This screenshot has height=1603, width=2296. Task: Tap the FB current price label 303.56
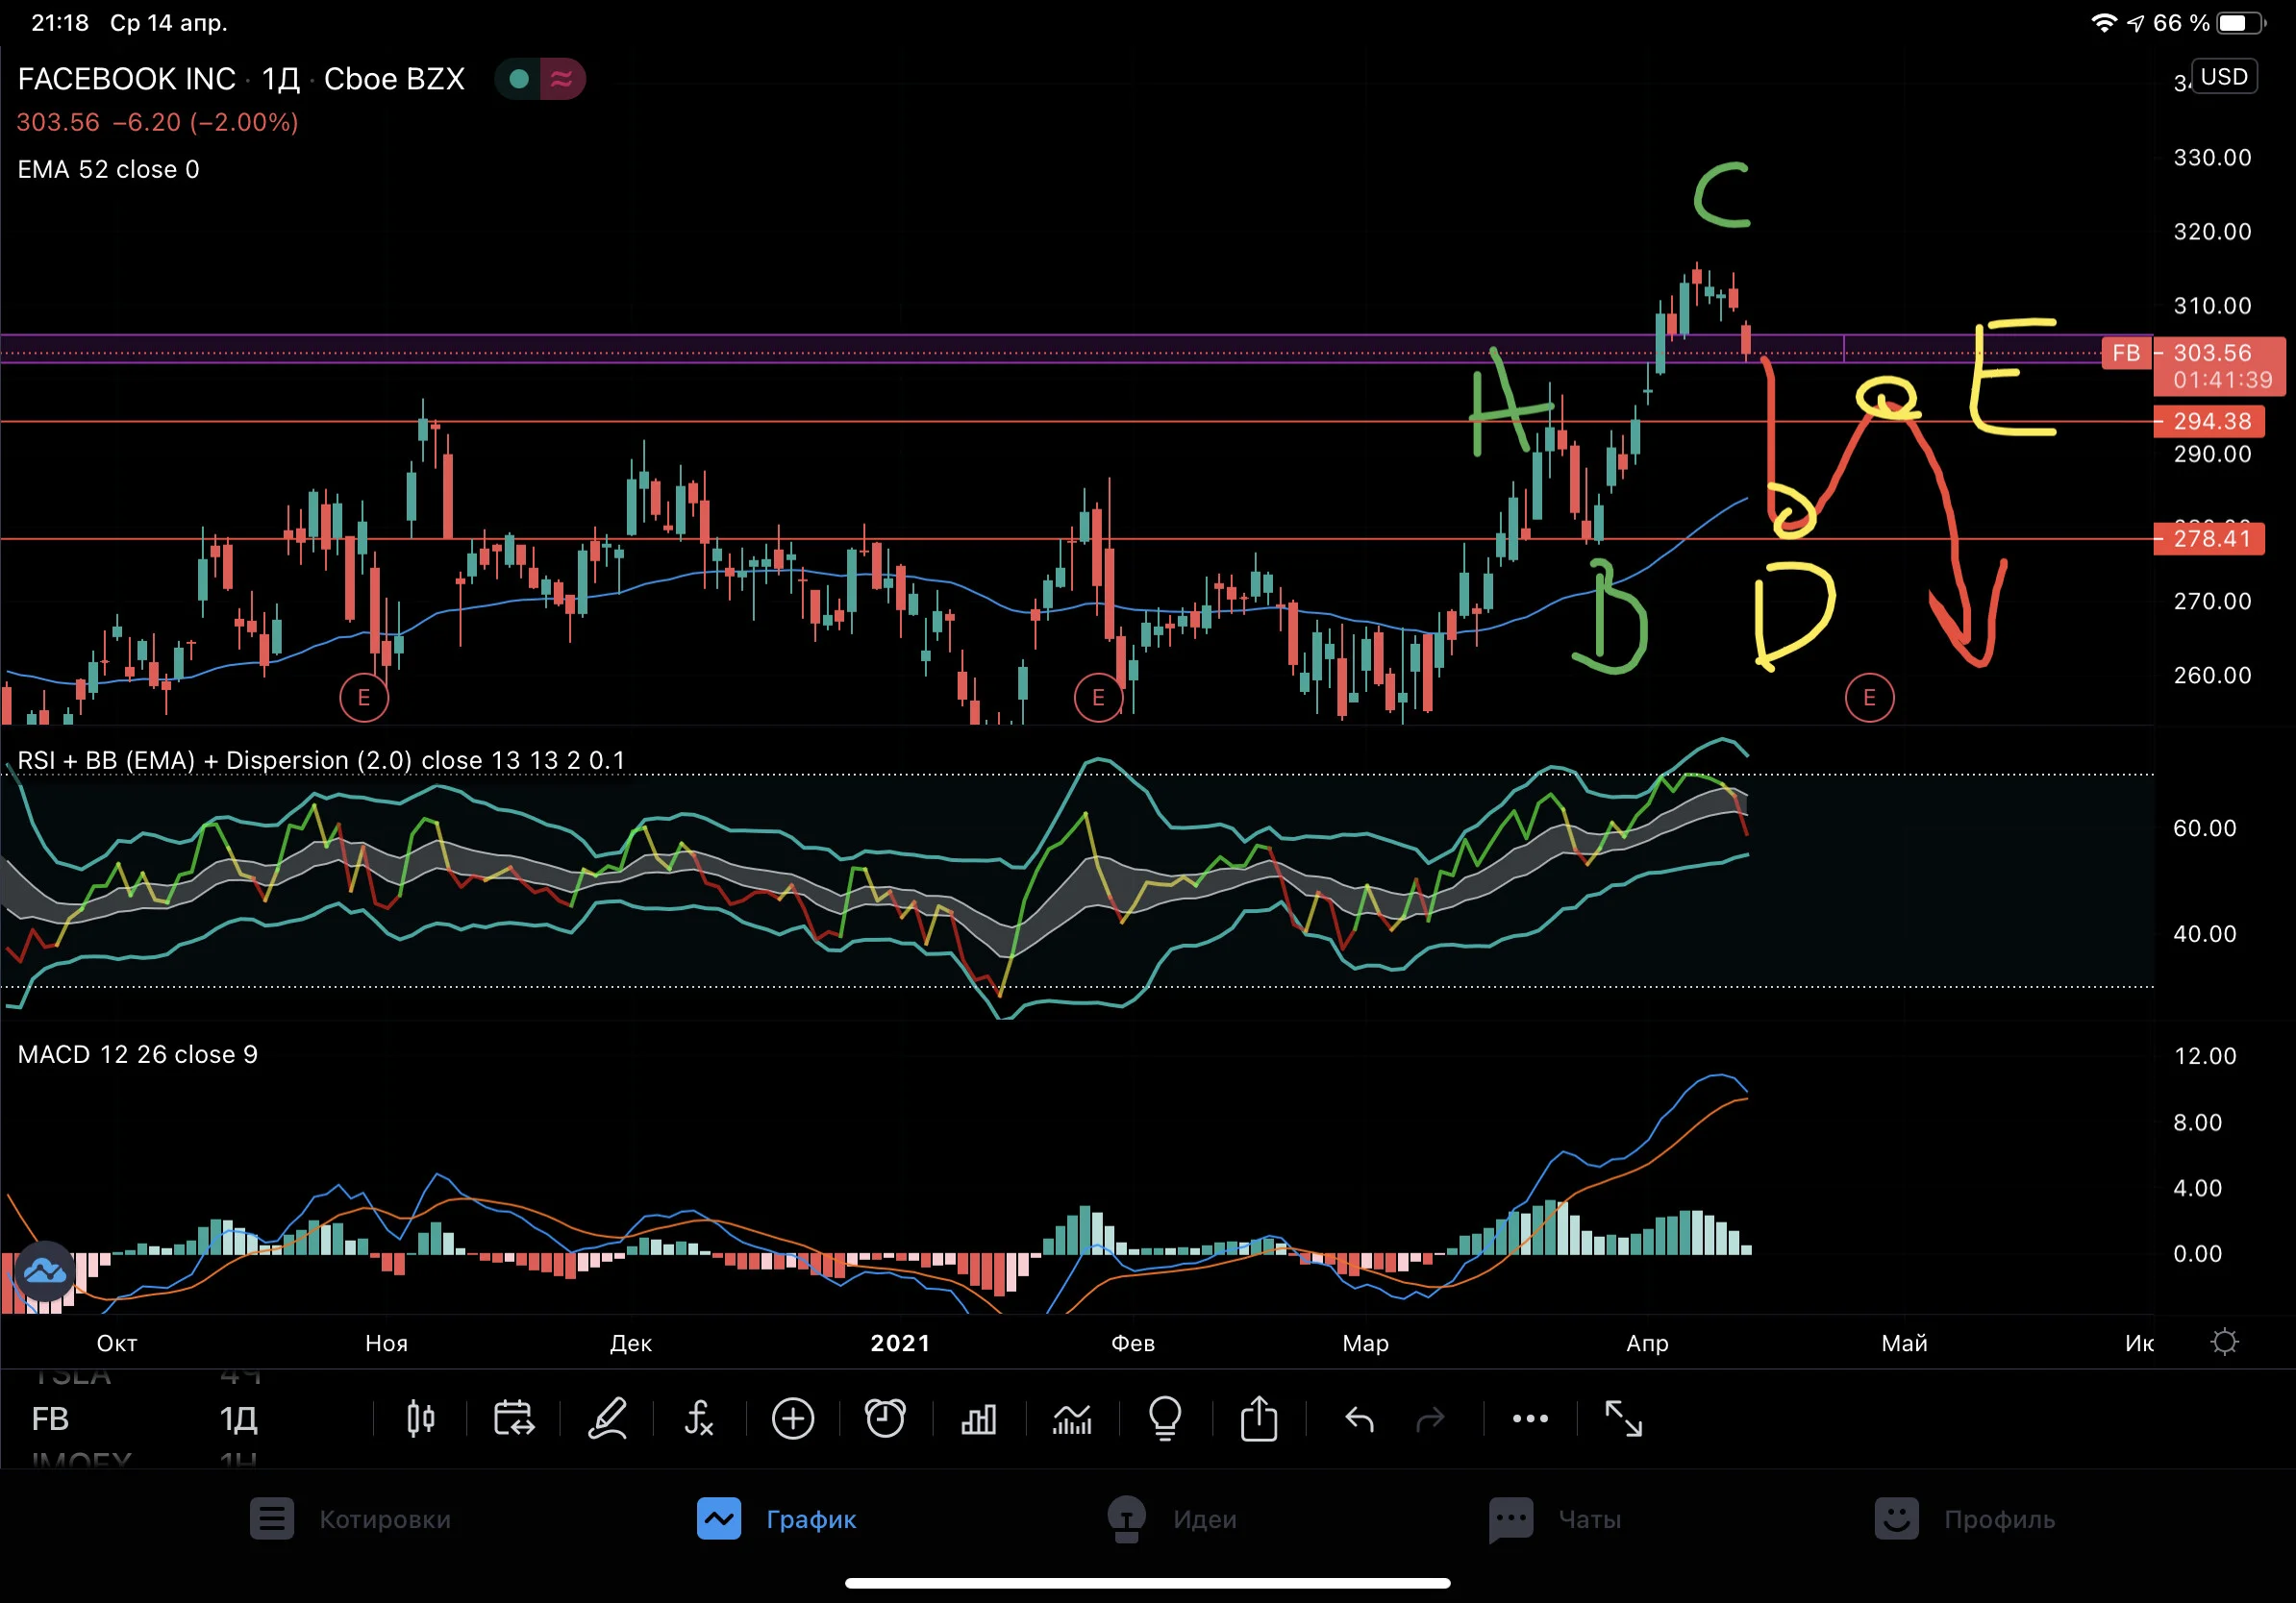[2218, 366]
